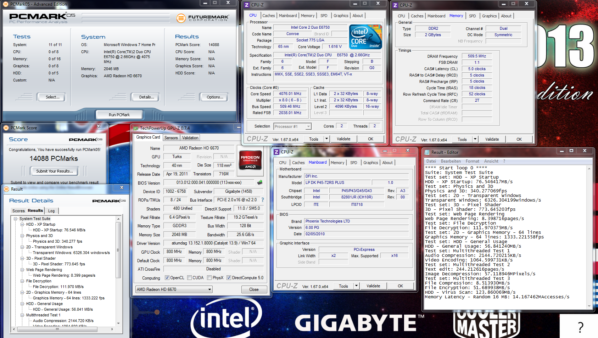Open the AMD Radeon HD 6670 card dropdown

pos(209,289)
